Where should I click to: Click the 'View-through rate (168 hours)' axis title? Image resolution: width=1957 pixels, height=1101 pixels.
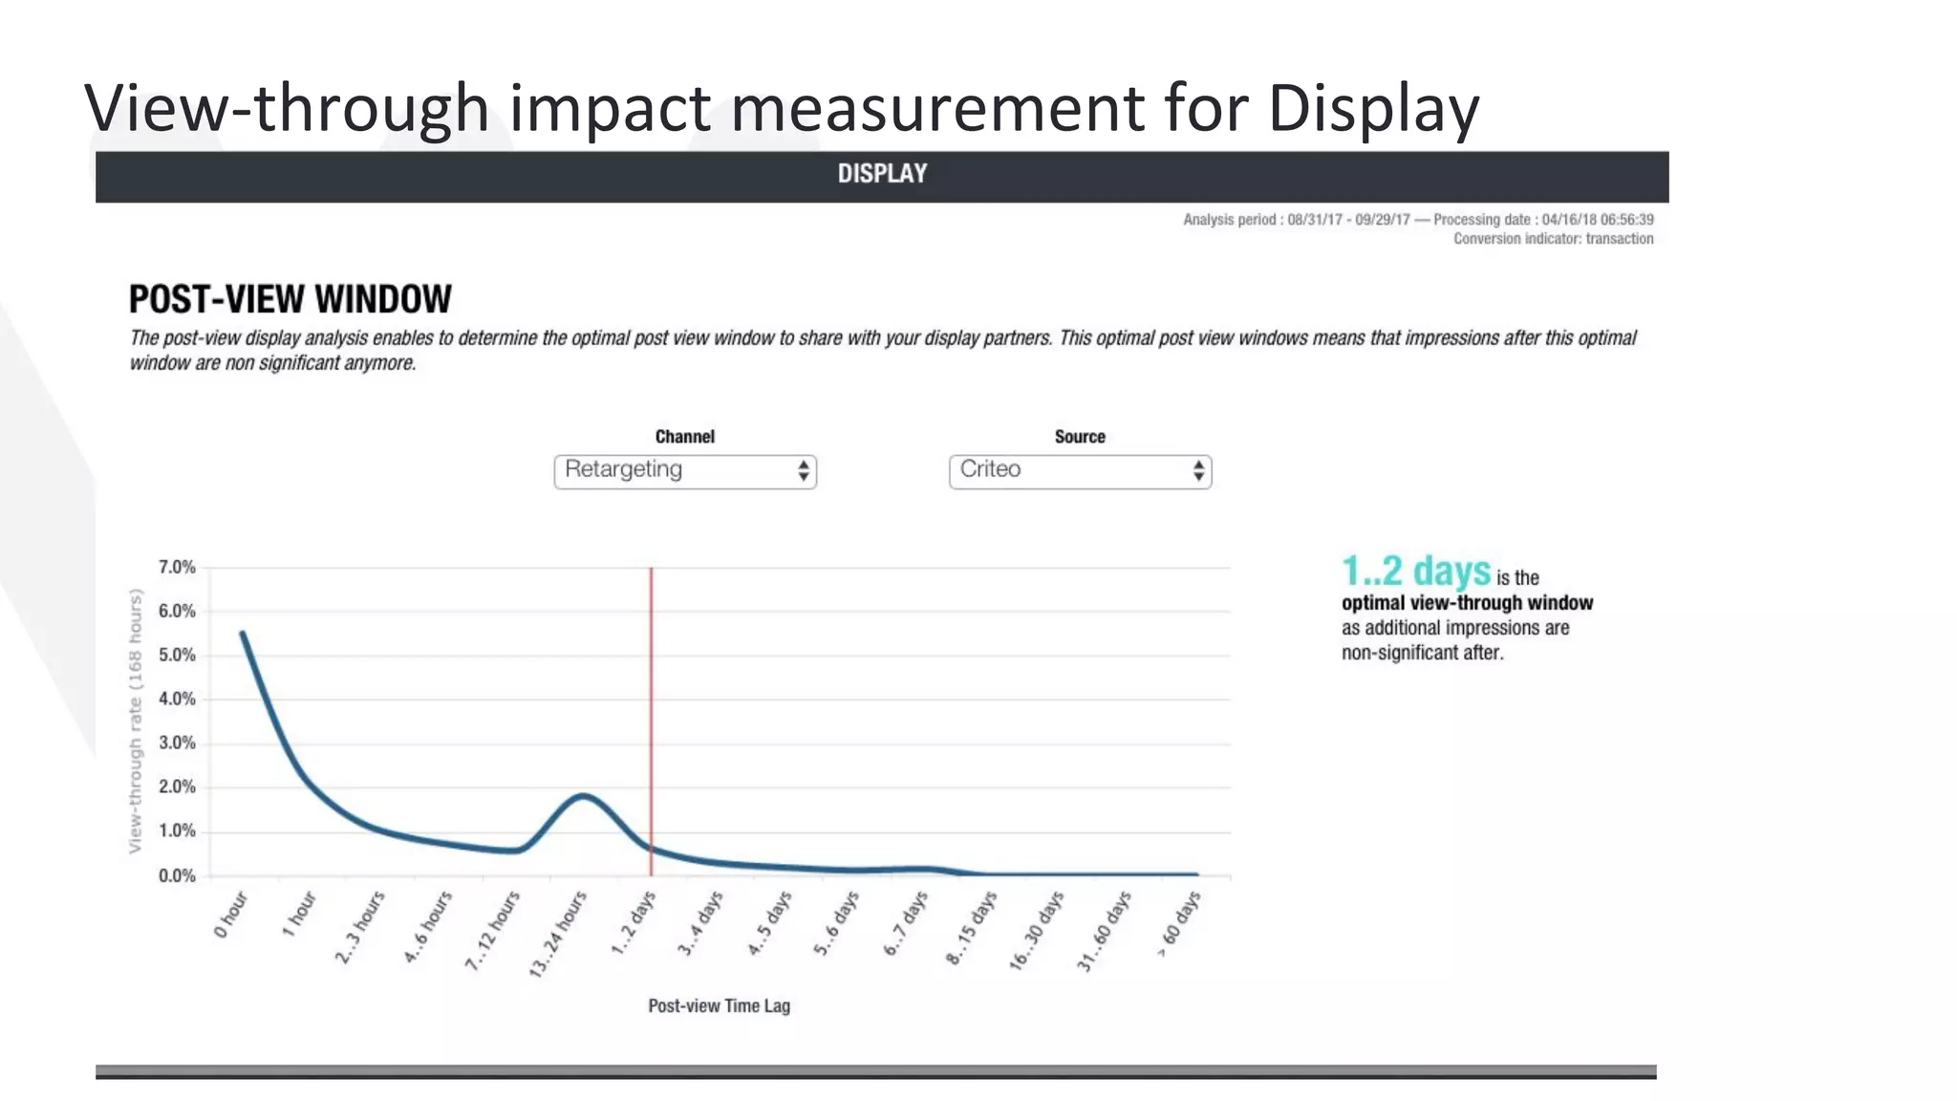click(x=135, y=722)
